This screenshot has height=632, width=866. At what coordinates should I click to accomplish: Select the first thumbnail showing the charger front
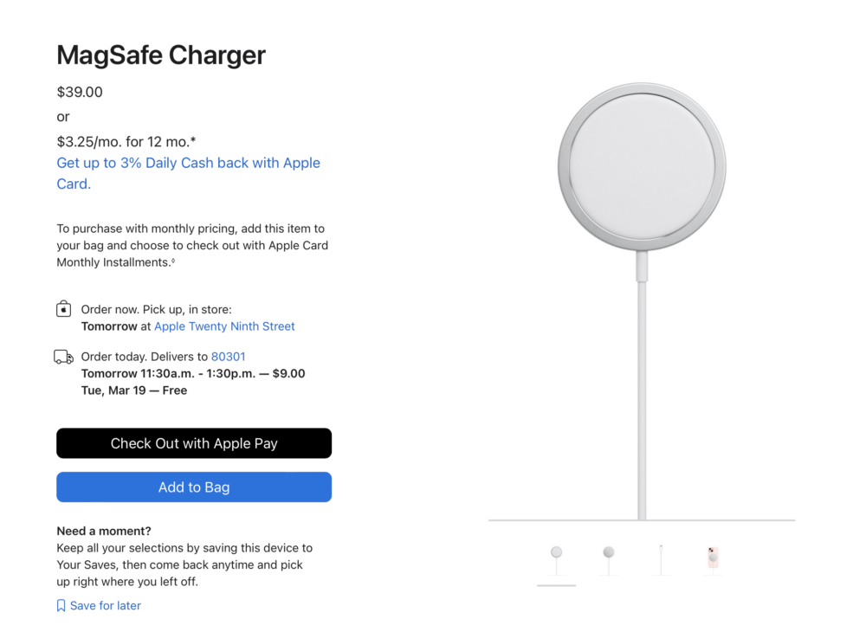tap(556, 559)
